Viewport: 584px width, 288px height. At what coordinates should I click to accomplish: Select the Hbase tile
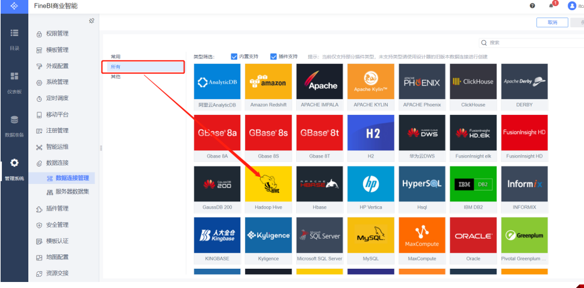click(x=320, y=189)
